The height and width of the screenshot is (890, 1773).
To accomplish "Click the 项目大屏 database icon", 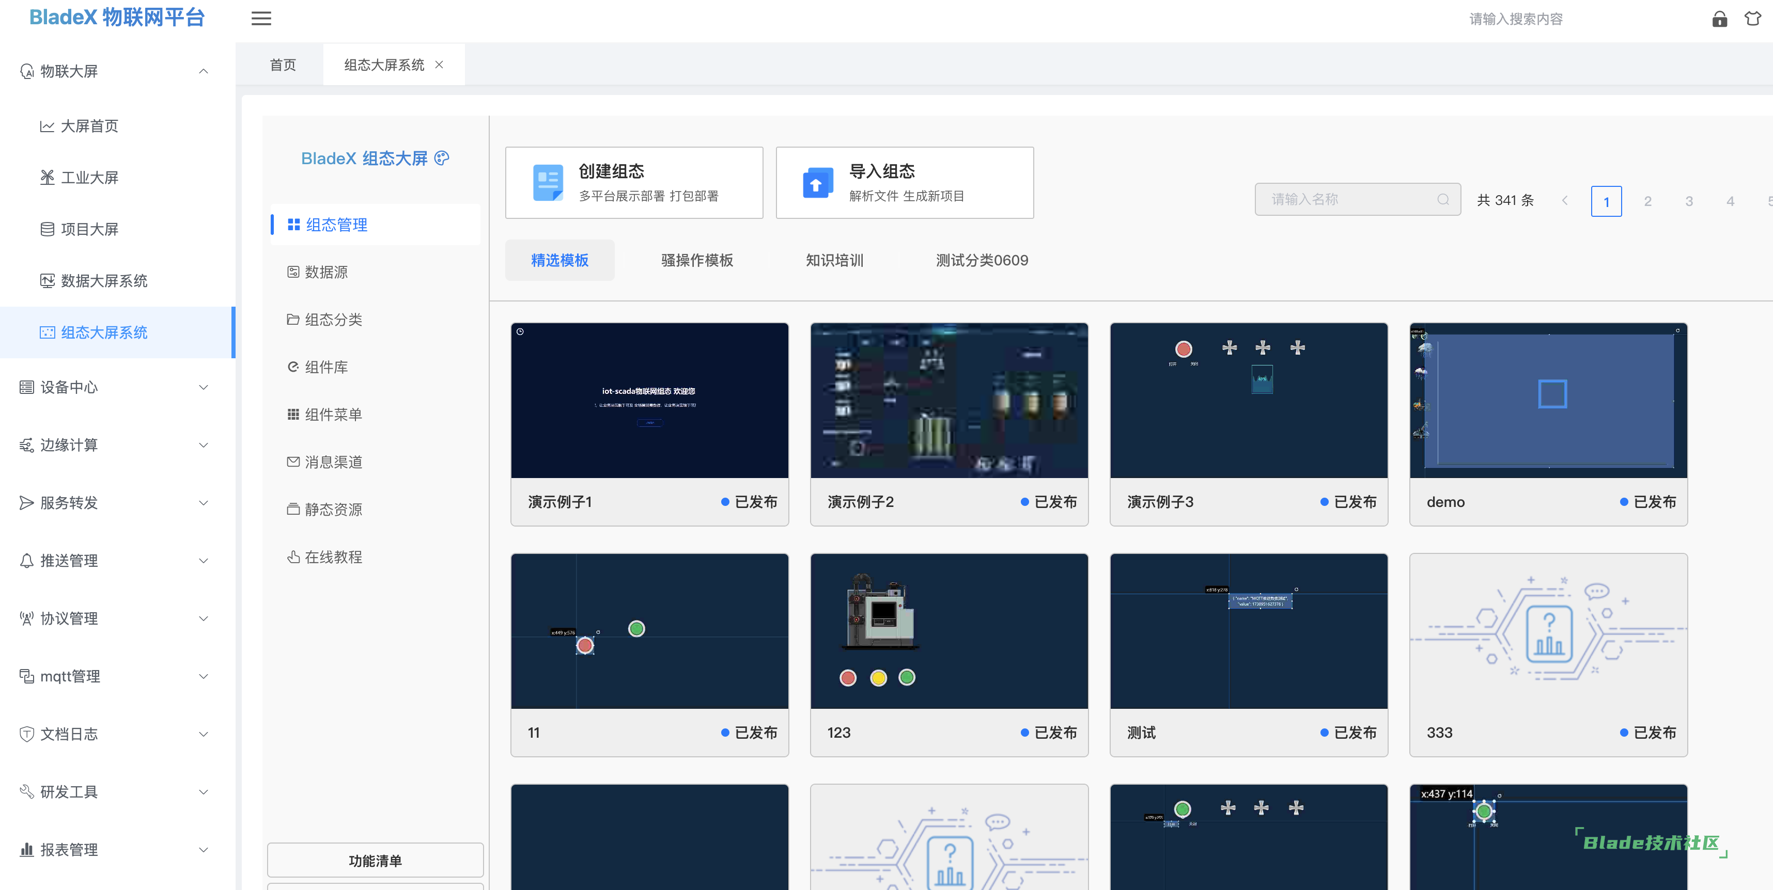I will [x=47, y=229].
